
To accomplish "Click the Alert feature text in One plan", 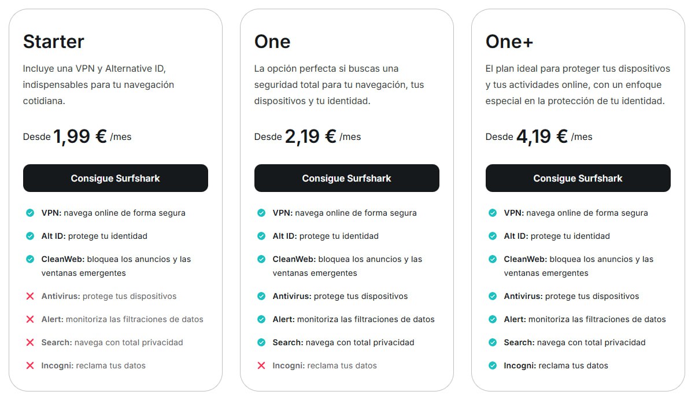I will (353, 319).
